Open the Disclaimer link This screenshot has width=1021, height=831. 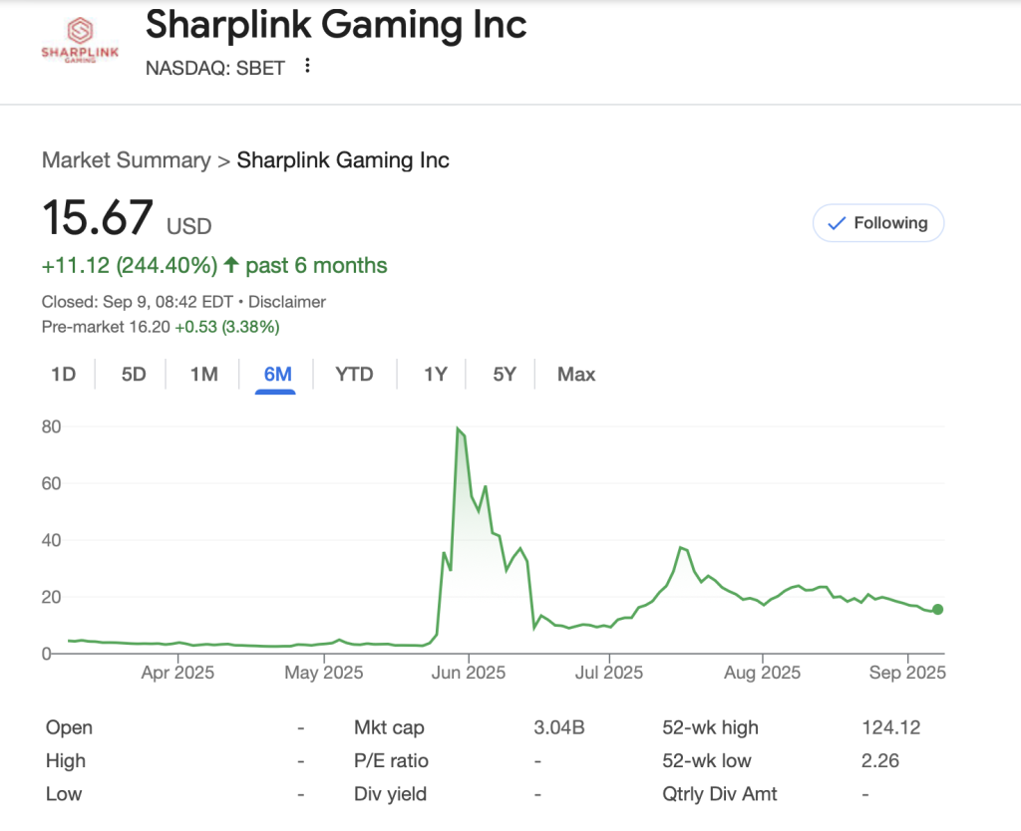coord(287,302)
